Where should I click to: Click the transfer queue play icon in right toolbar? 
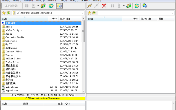[x=119, y=5]
